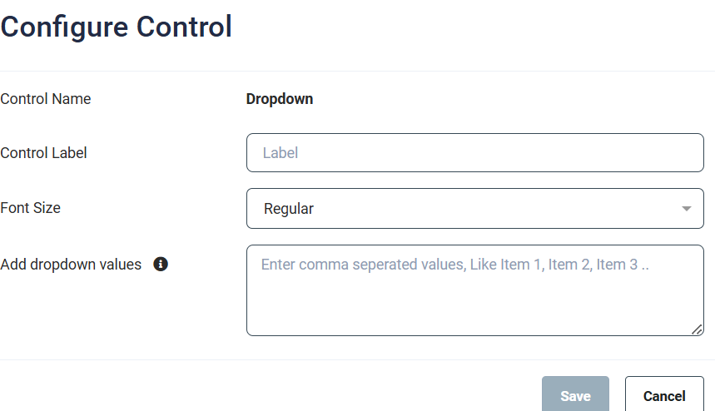Click the "Configure Control" heading

(x=116, y=27)
